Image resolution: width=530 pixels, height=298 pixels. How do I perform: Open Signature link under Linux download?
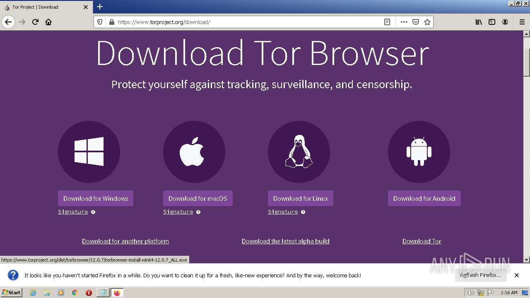click(283, 211)
